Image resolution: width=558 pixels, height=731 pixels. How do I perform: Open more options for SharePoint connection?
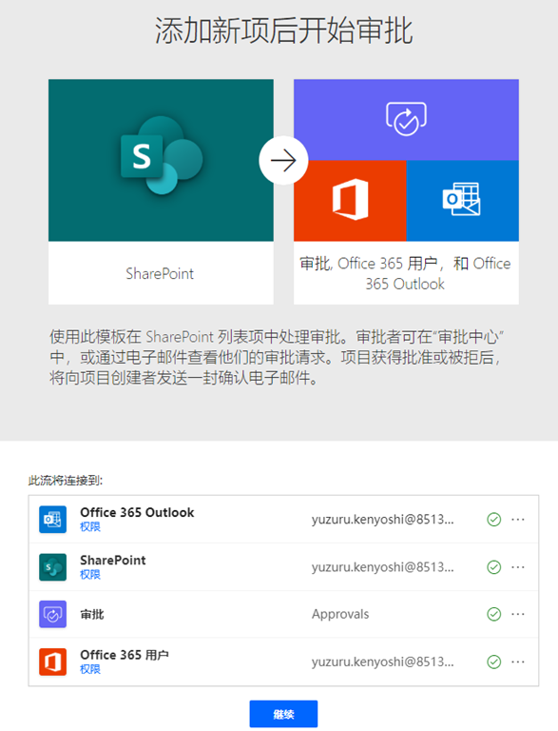pos(518,567)
